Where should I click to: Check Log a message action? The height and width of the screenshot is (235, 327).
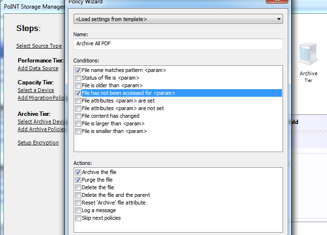78,210
